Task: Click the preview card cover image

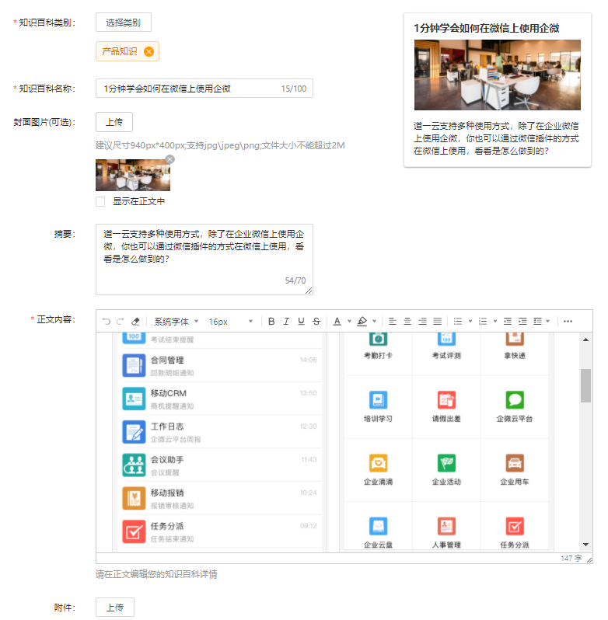Action: tap(498, 75)
